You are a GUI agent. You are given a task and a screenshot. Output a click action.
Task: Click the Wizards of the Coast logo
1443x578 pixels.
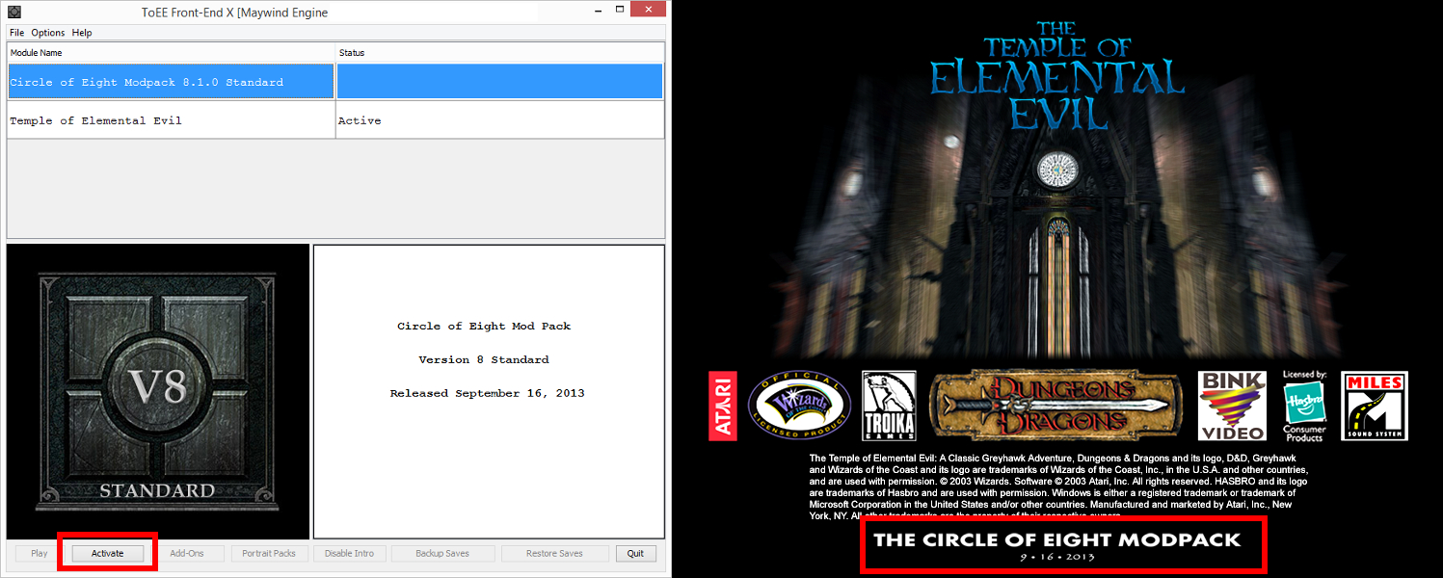[x=799, y=405]
